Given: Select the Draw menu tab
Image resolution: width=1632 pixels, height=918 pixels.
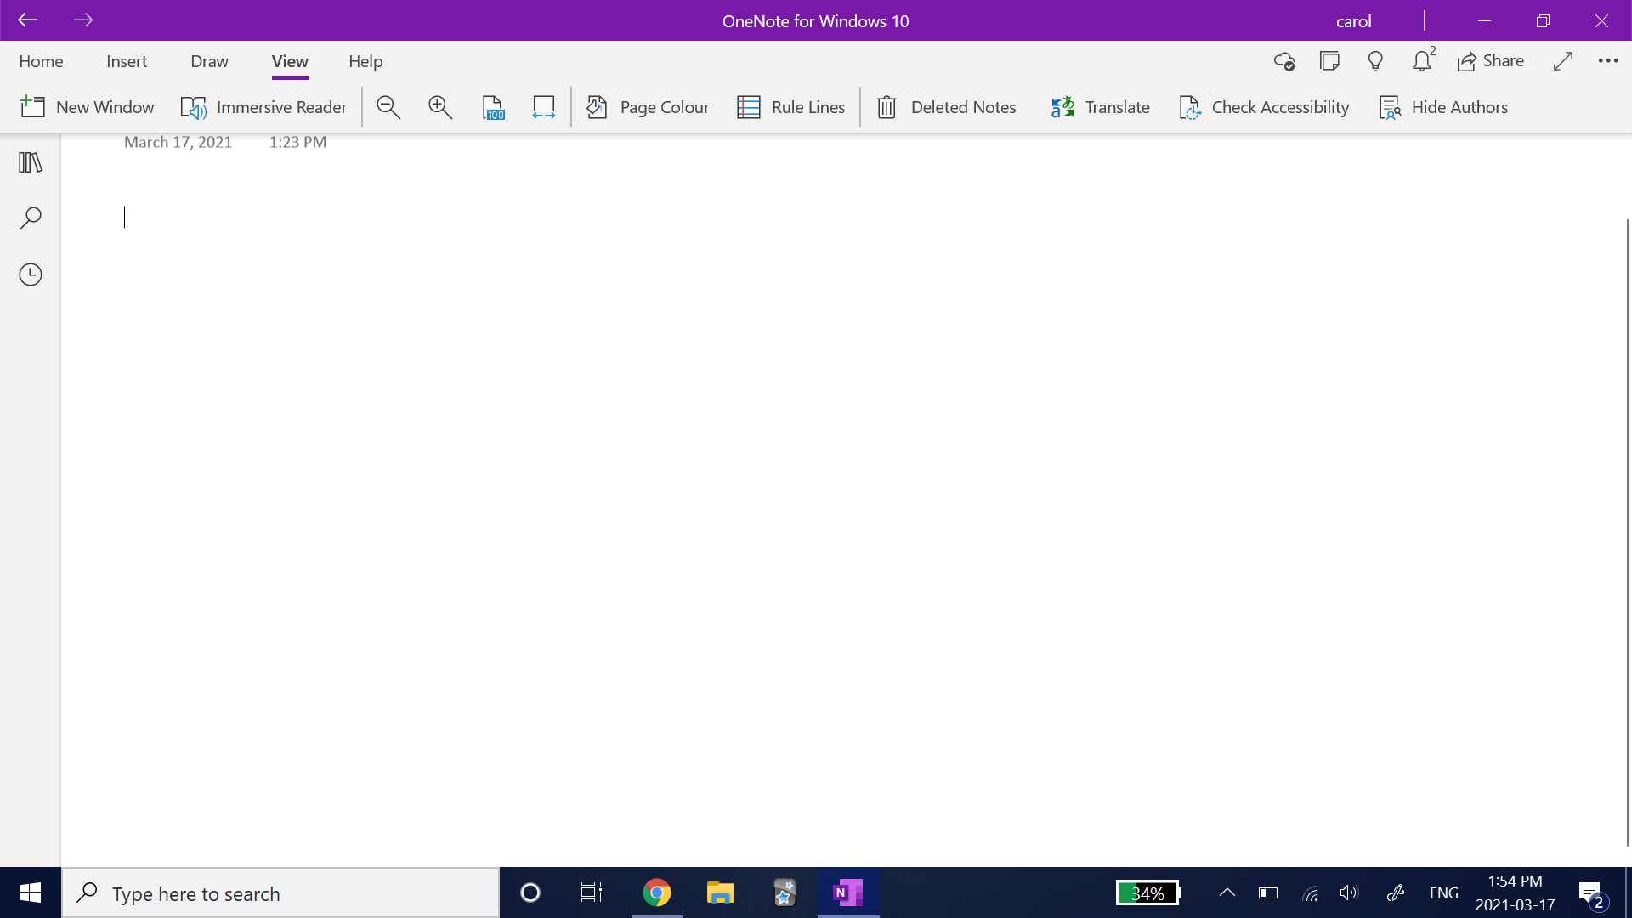Looking at the screenshot, I should [x=210, y=62].
